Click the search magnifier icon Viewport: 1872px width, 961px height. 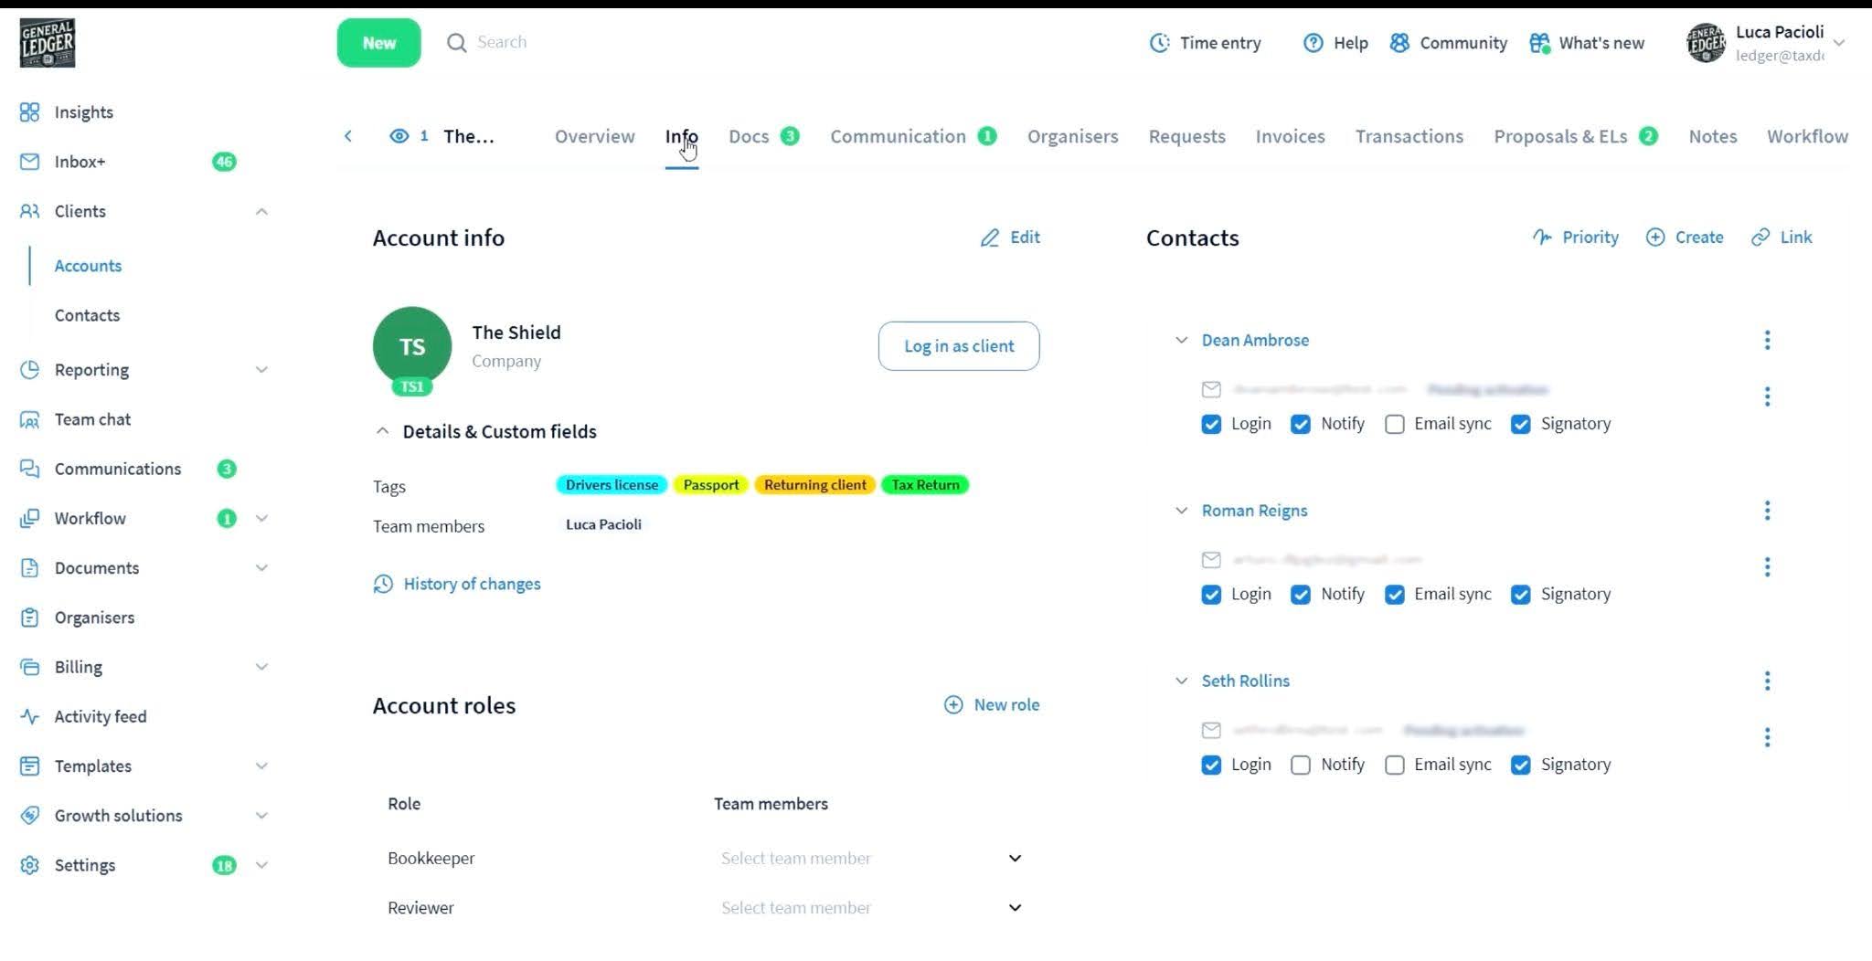pos(456,42)
